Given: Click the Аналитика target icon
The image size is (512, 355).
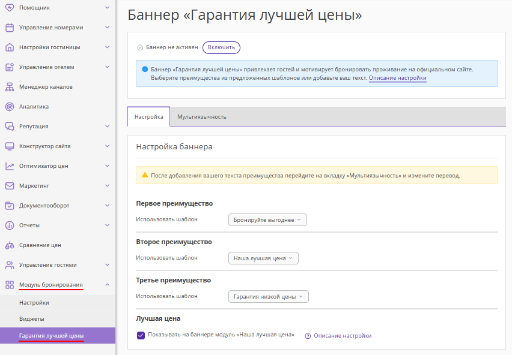Looking at the screenshot, I should (x=10, y=107).
